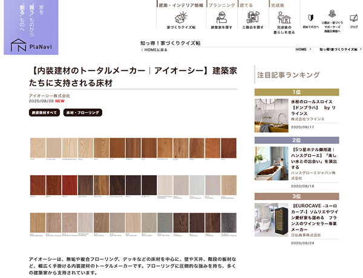Viewport: 363px width, 278px height.
Task: Open the PlaNavi logo home link
Action: coord(31,27)
